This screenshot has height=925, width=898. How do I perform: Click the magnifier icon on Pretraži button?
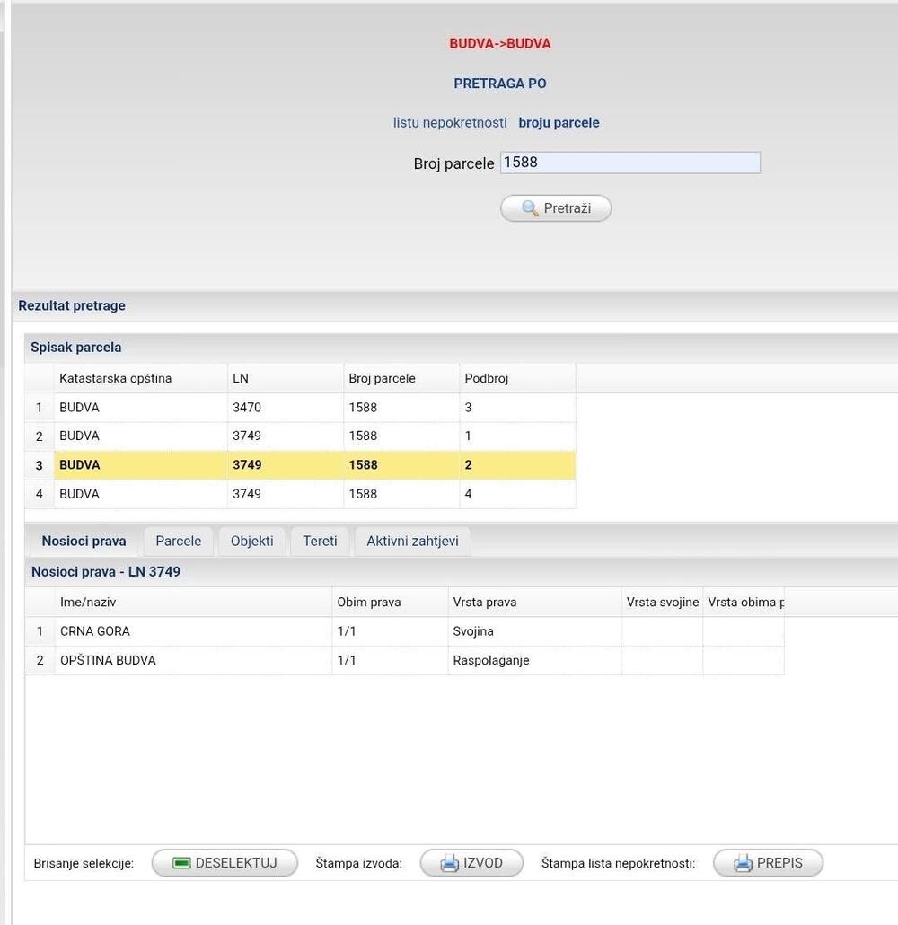point(530,208)
